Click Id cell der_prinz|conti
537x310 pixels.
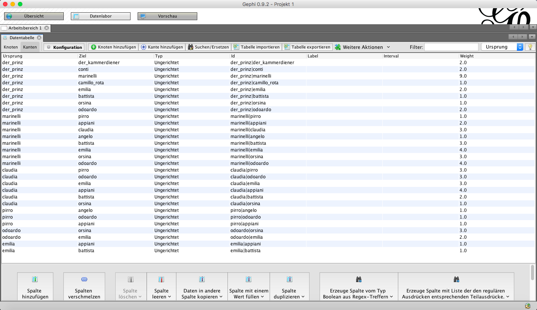(x=268, y=69)
